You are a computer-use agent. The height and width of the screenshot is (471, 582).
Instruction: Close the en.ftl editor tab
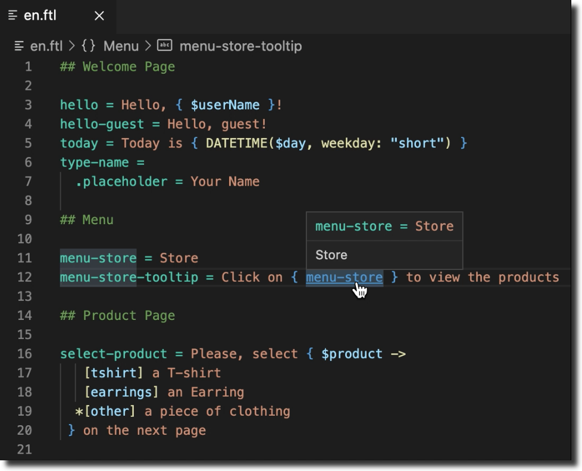pos(99,15)
